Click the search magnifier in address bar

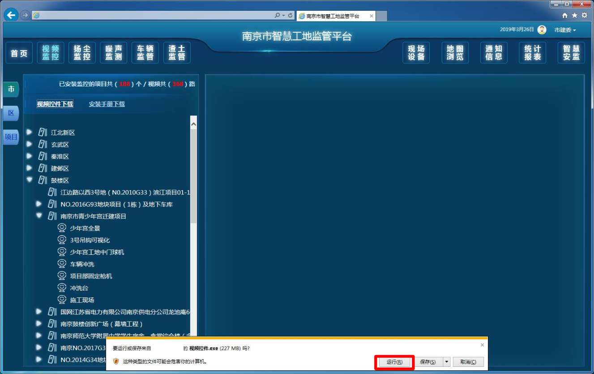coord(278,15)
